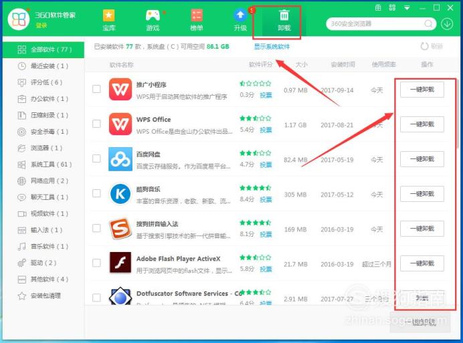Sort by 大小 column header

[302, 64]
